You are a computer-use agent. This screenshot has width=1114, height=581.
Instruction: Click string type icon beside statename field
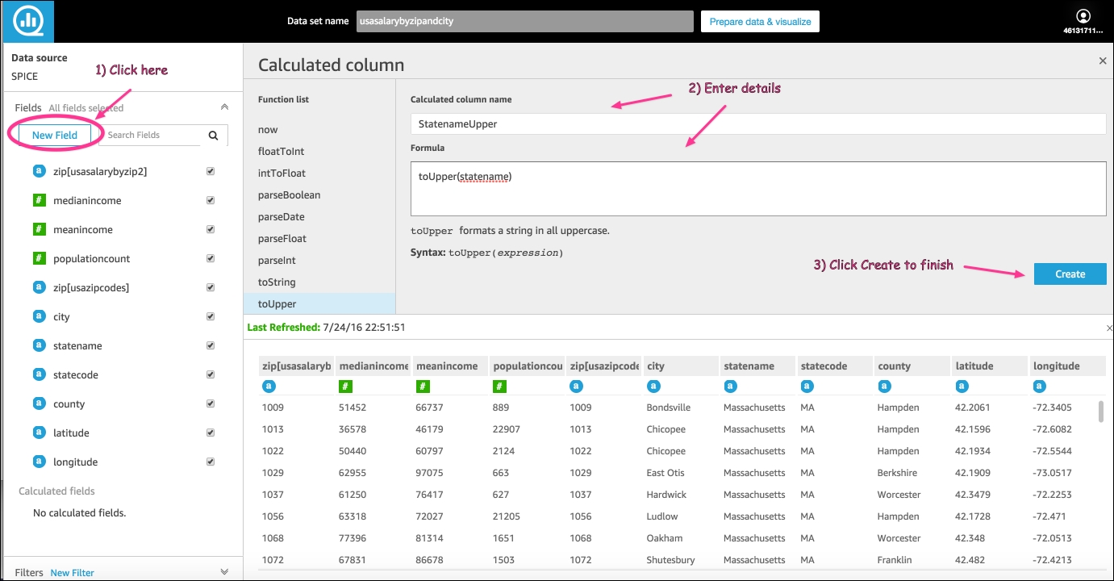click(38, 345)
